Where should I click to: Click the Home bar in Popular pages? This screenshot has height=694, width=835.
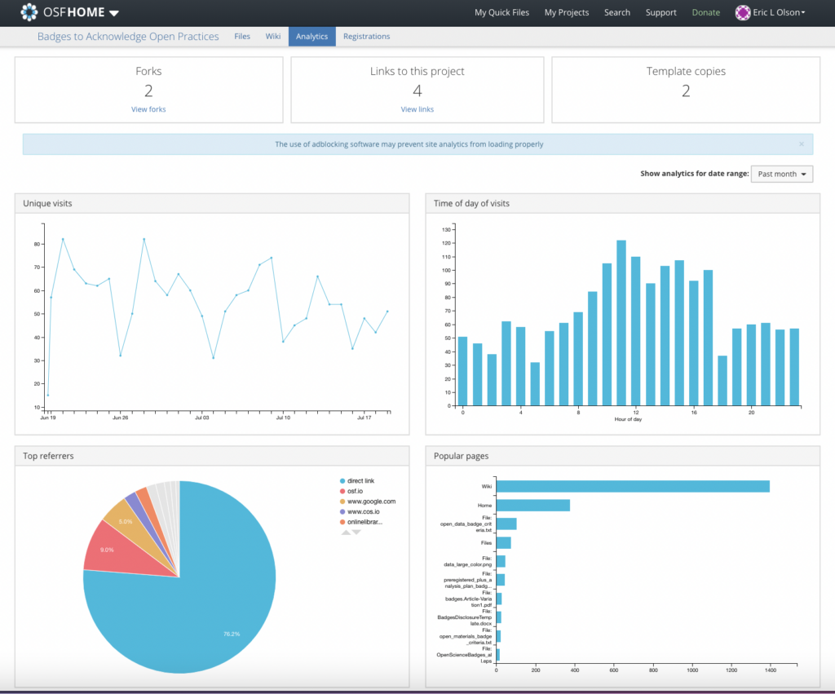(x=533, y=506)
